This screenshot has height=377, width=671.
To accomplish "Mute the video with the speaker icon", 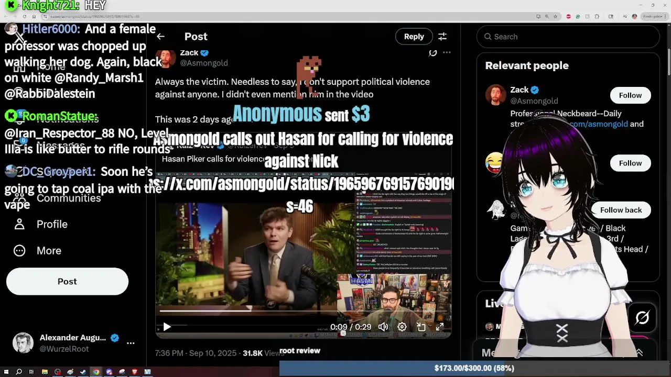I will [383, 327].
